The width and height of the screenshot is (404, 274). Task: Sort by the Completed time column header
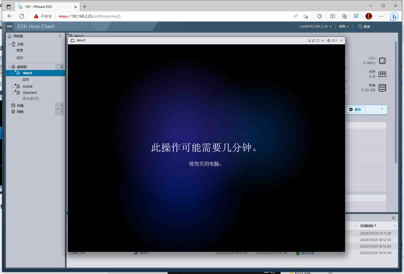(x=368, y=226)
